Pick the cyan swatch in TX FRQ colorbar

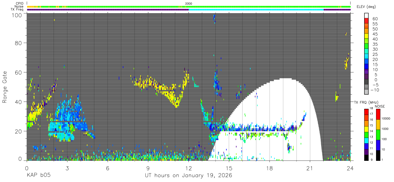coord(366,140)
